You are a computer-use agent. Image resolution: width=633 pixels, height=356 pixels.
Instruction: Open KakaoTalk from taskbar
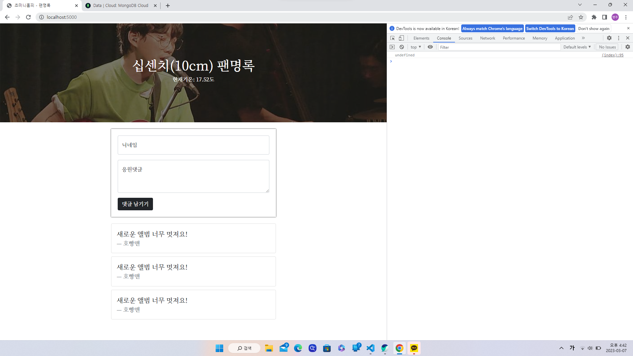click(414, 348)
